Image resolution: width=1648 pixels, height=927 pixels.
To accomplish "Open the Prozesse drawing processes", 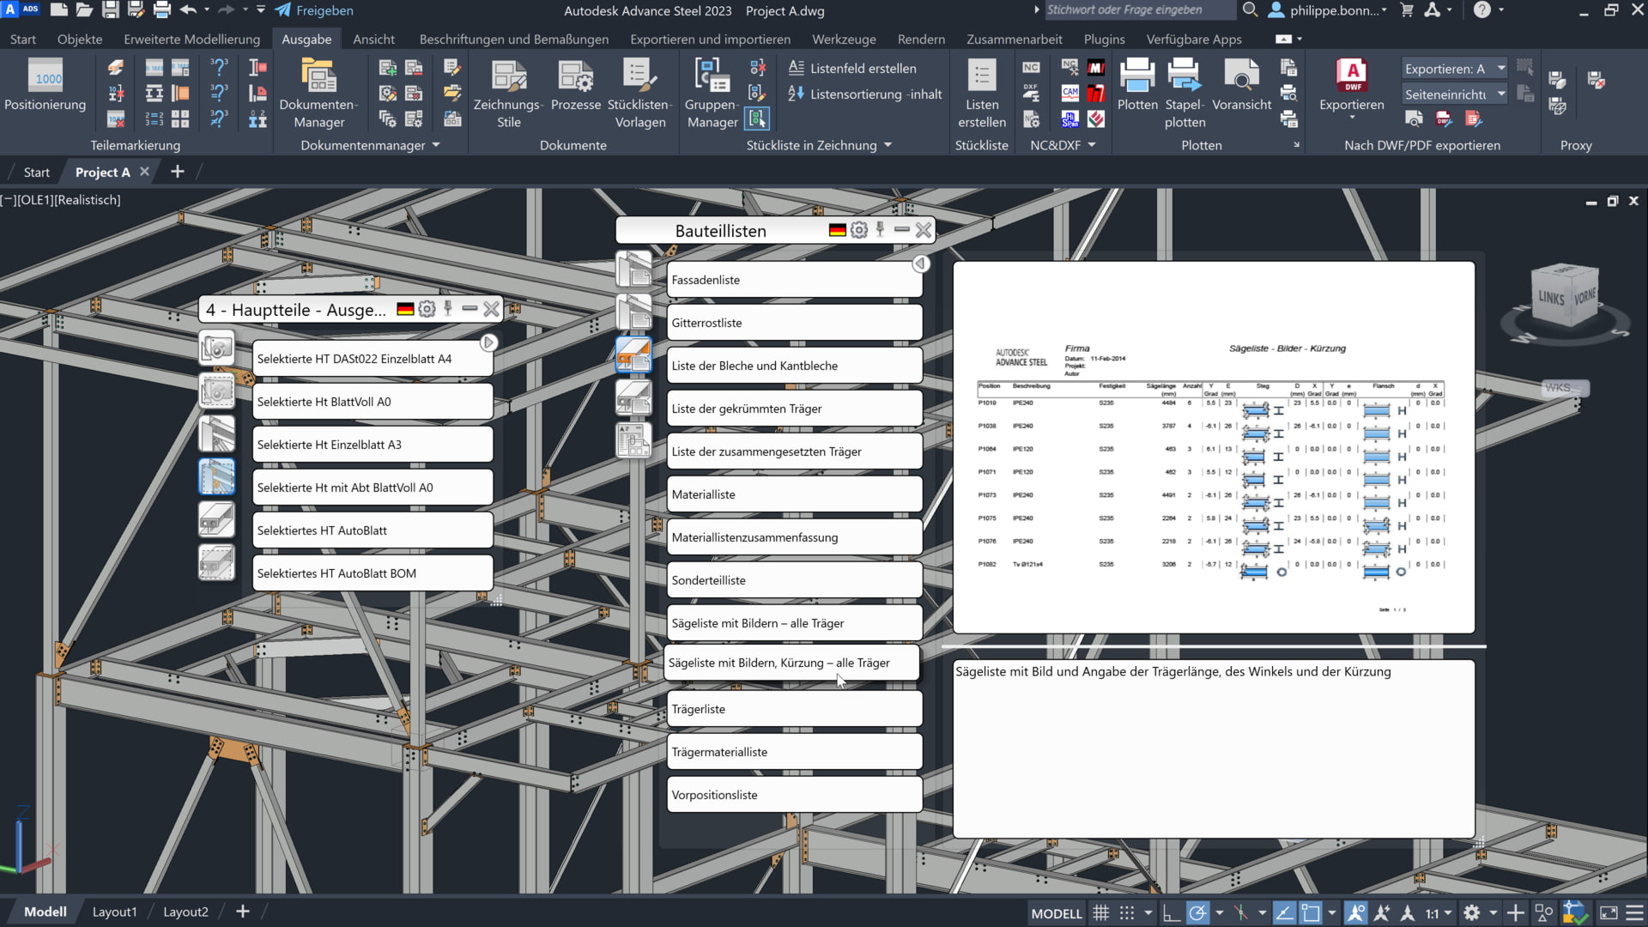I will pos(575,86).
